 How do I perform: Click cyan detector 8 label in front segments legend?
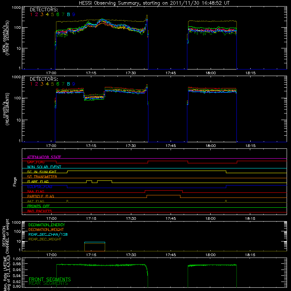[68, 15]
